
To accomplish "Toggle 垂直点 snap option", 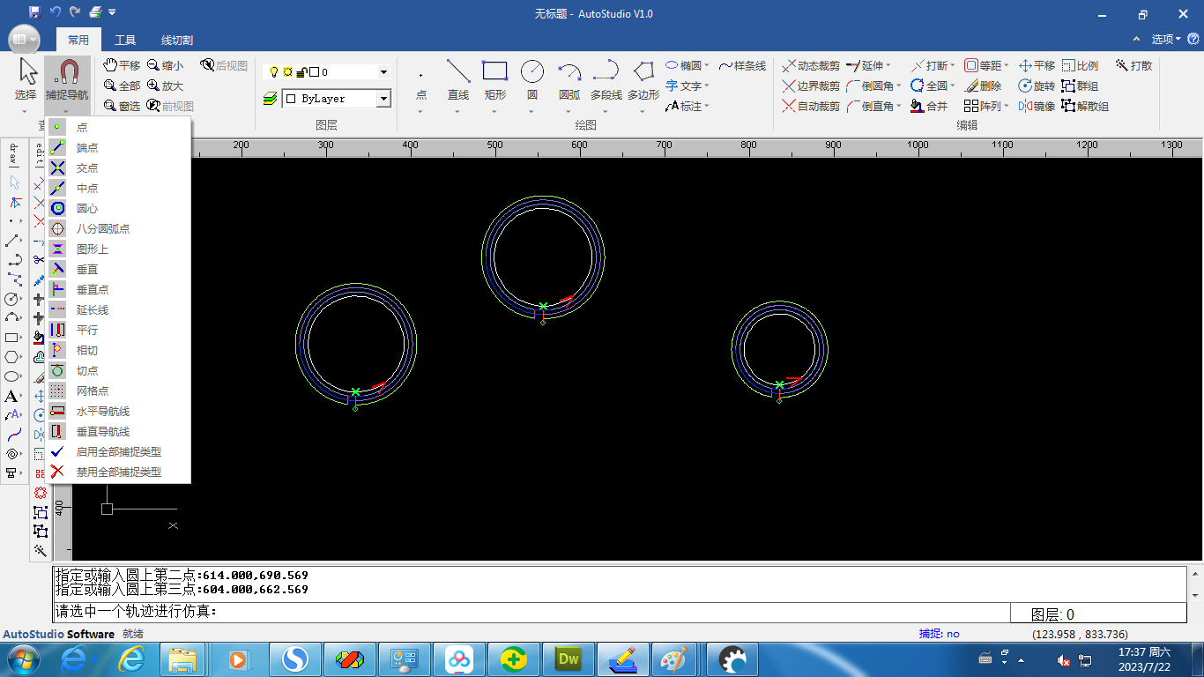I will click(118, 289).
